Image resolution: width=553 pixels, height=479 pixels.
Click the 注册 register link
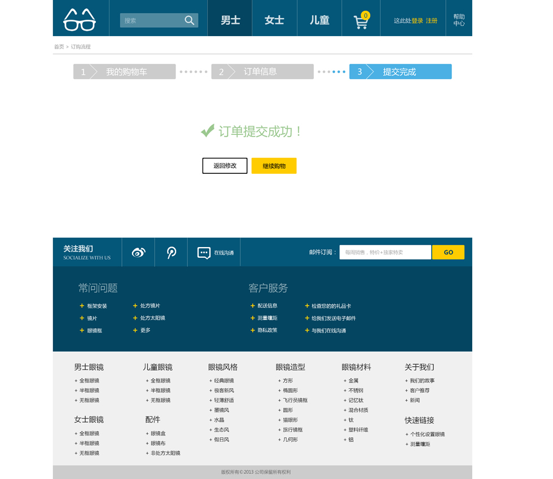point(432,21)
